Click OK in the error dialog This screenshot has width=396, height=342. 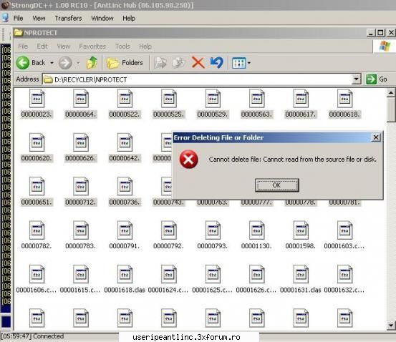coord(277,185)
